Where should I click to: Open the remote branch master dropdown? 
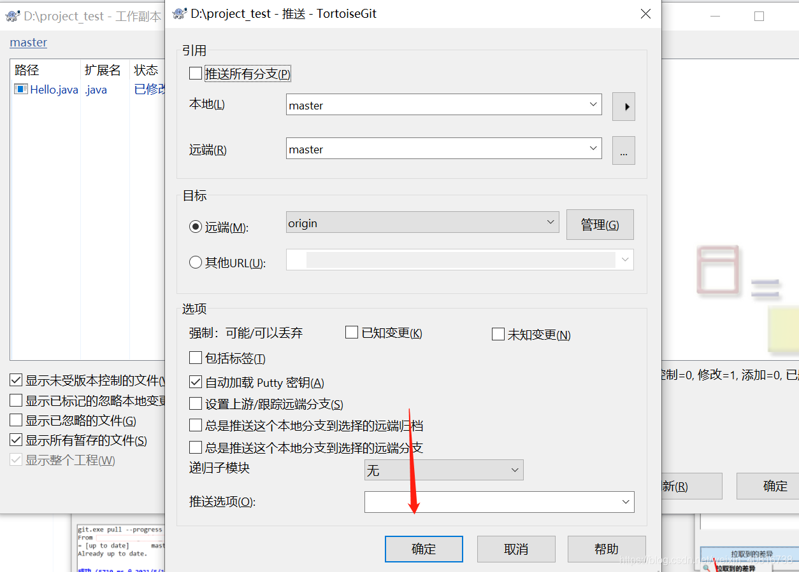(x=593, y=148)
